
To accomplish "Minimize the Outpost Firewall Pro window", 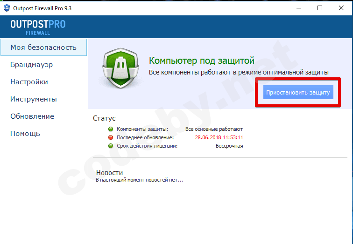I will (299, 8).
